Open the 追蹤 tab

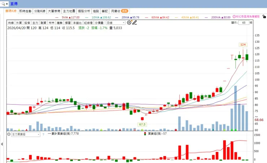[x=96, y=11]
